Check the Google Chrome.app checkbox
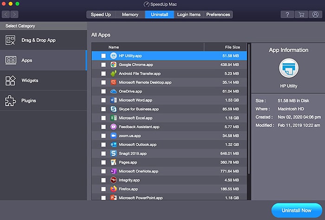 tap(104, 65)
